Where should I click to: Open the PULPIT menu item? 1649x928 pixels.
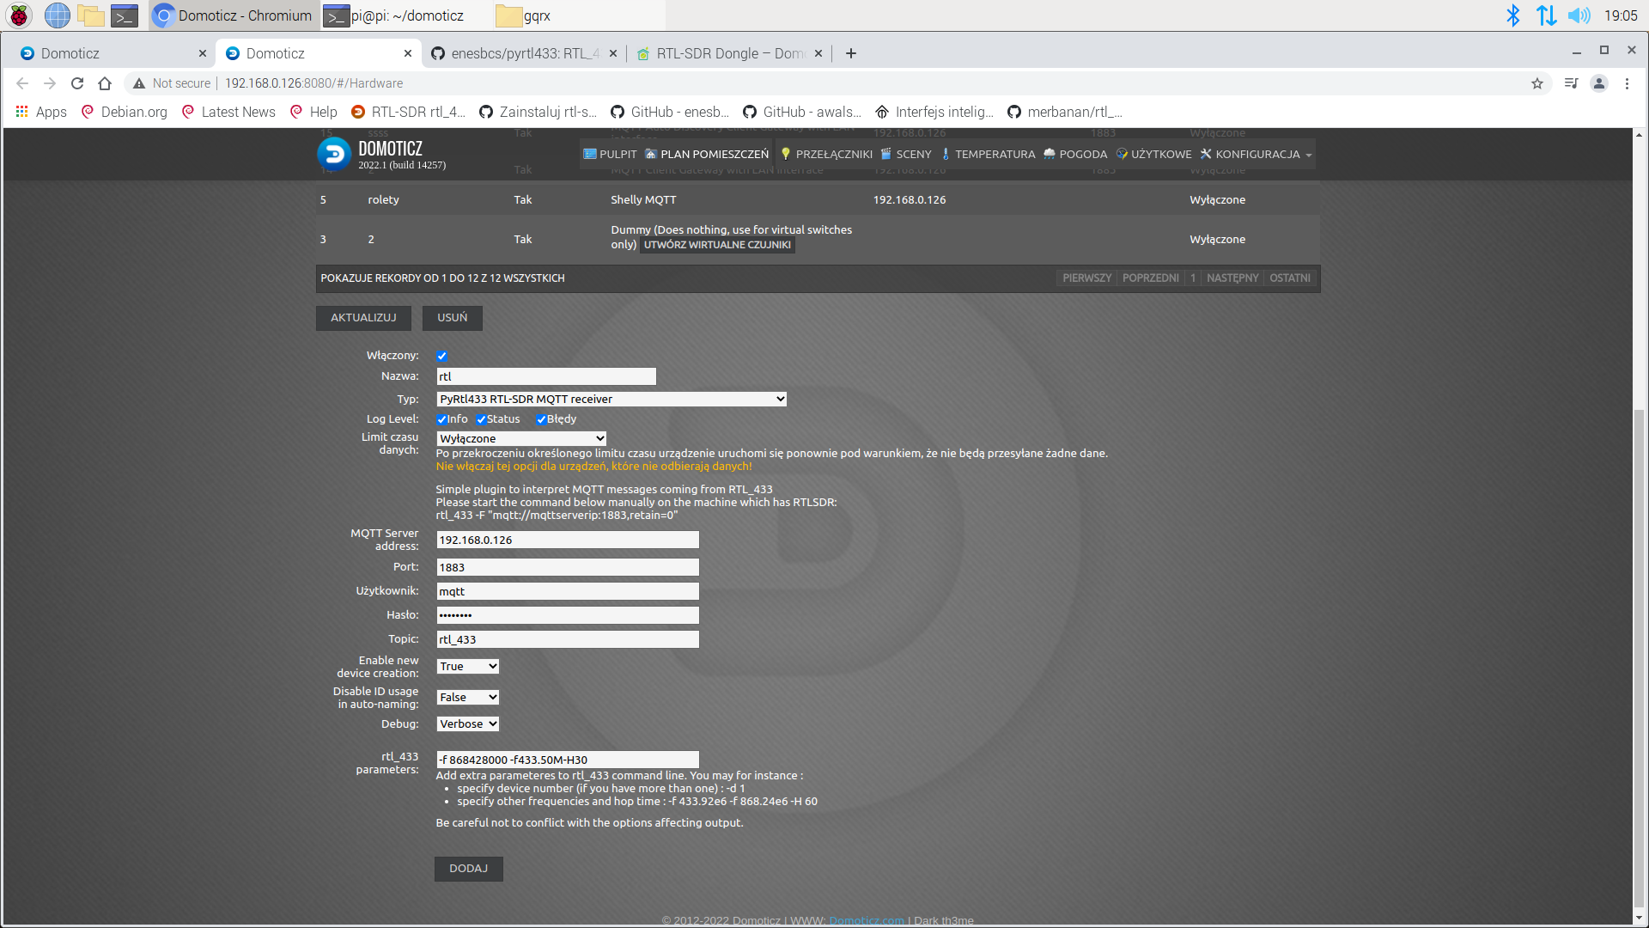point(610,154)
